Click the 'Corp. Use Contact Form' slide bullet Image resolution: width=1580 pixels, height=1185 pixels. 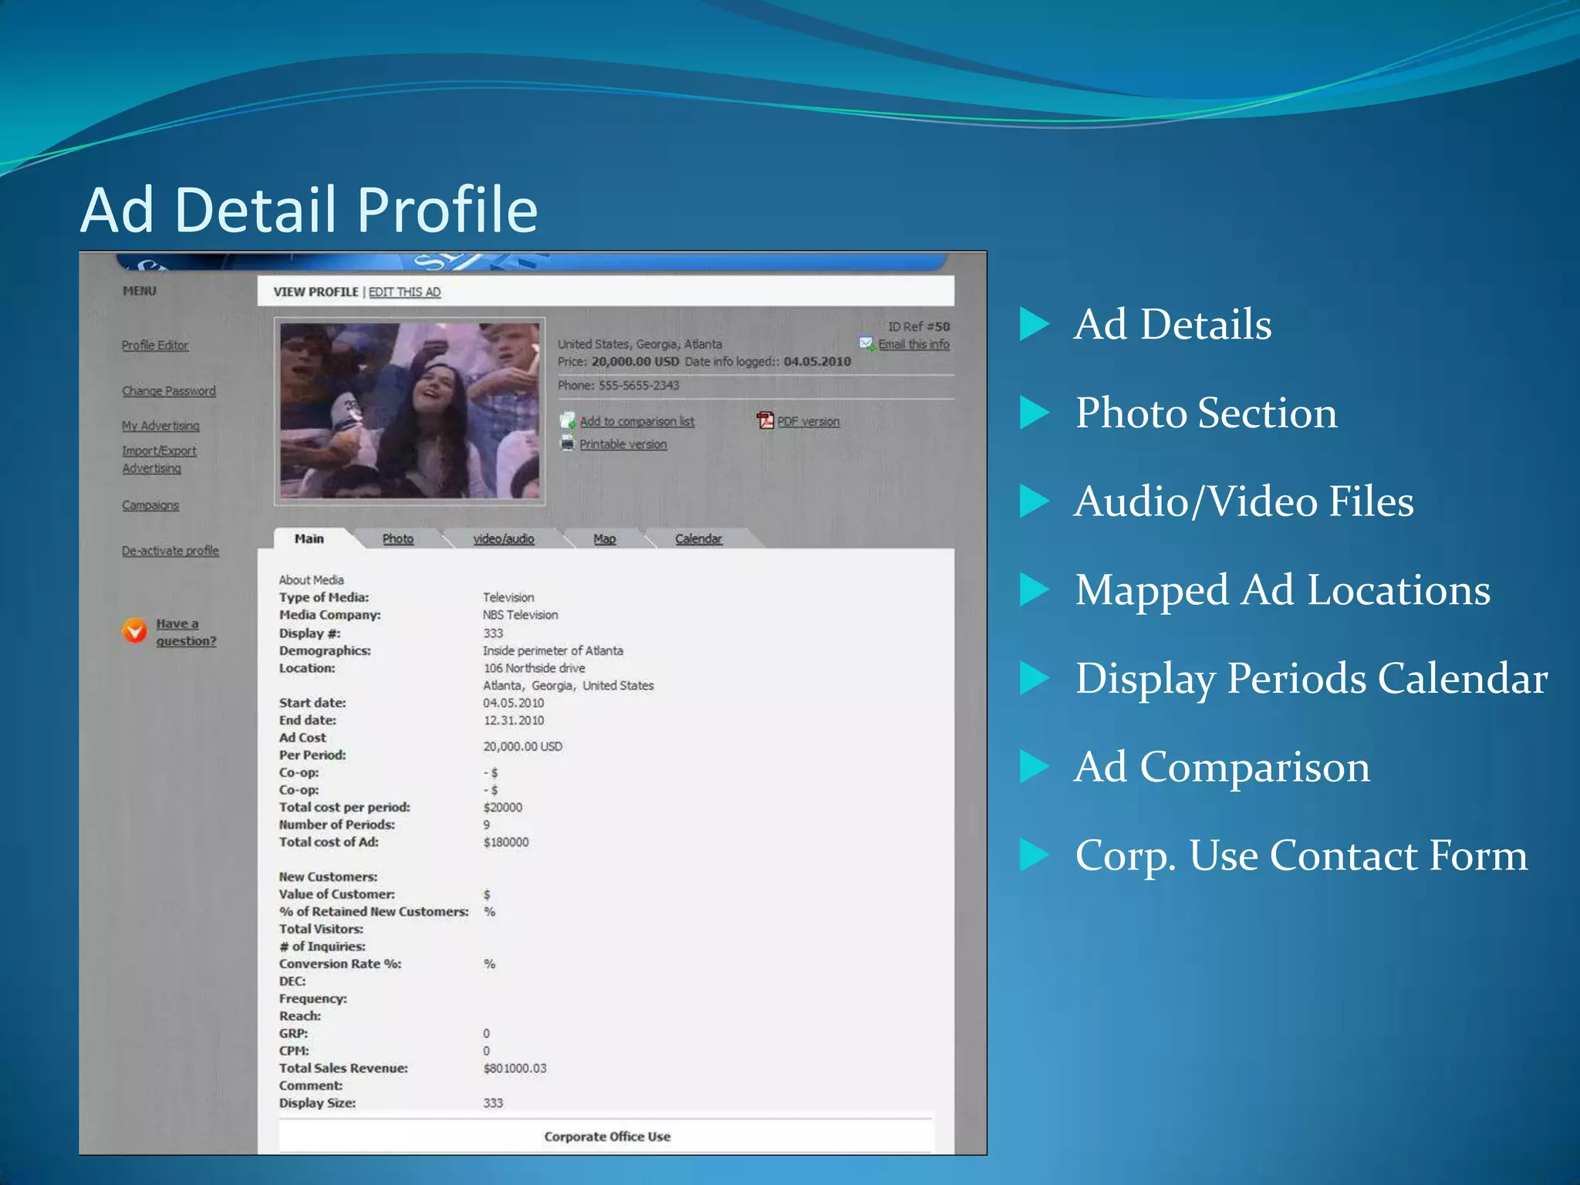tap(1301, 856)
